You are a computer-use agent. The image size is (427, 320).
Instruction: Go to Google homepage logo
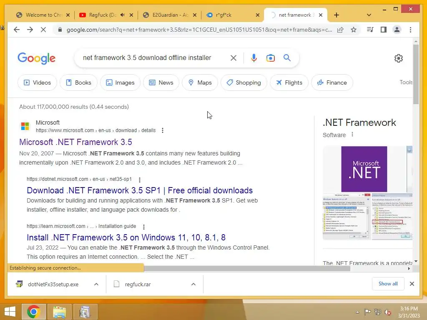(x=37, y=58)
